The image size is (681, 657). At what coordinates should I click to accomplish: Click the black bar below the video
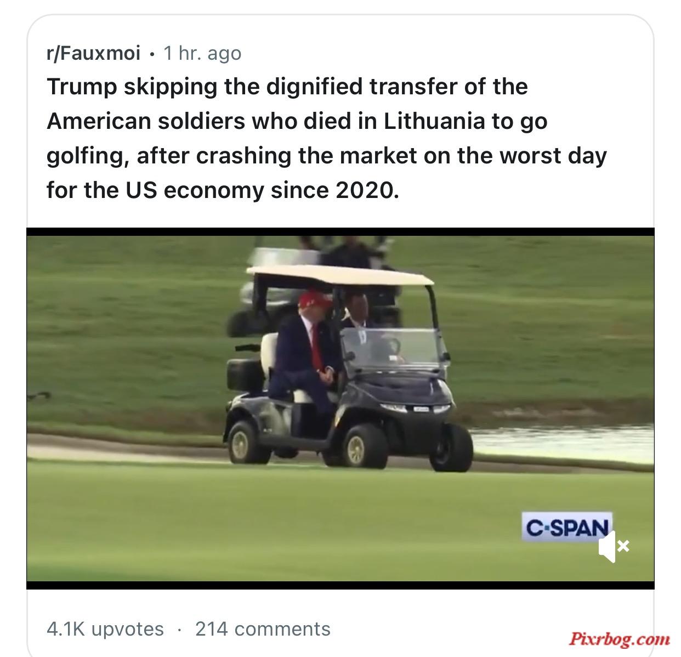pyautogui.click(x=340, y=585)
